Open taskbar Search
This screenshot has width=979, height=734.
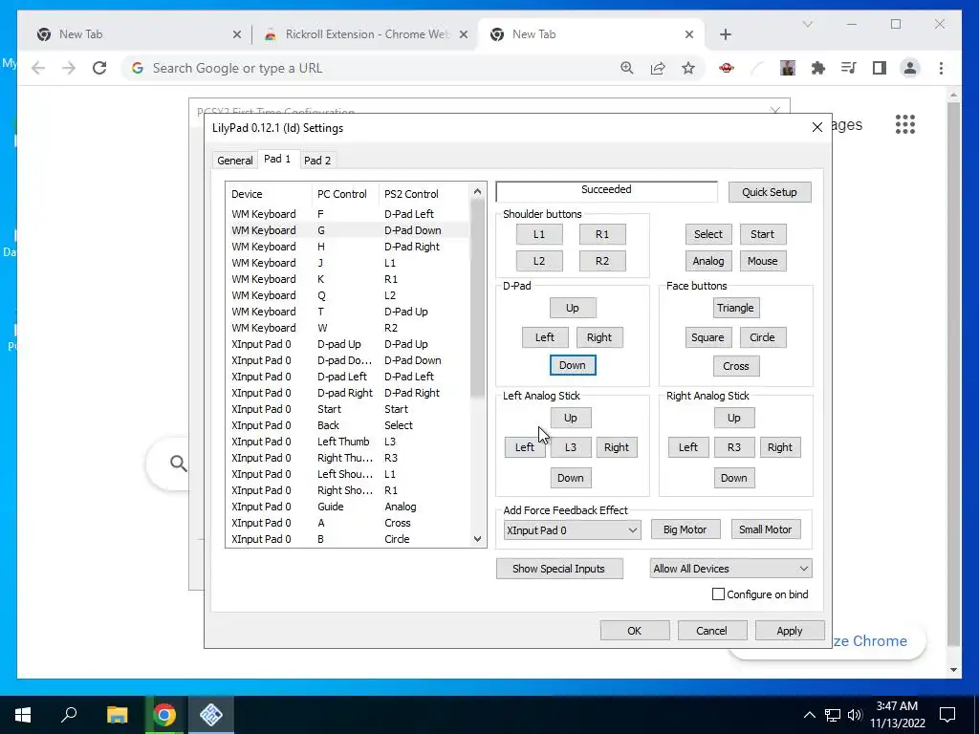coord(69,715)
